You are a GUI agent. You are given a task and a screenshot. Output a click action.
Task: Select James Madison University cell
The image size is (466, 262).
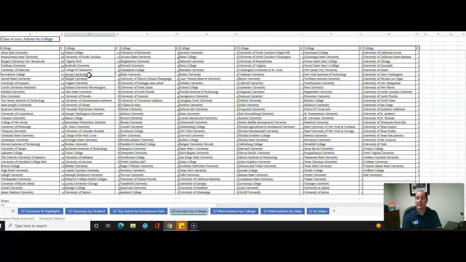pyautogui.click(x=29, y=192)
